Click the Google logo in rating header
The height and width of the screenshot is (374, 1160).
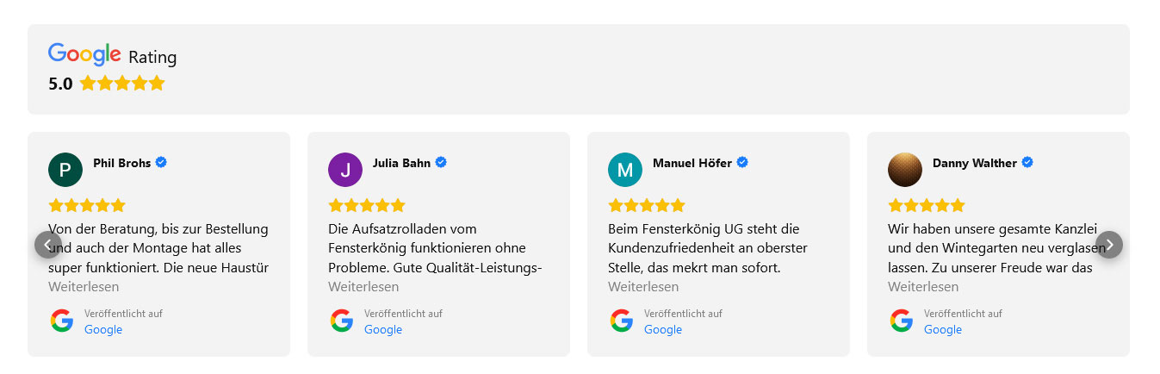pos(84,54)
